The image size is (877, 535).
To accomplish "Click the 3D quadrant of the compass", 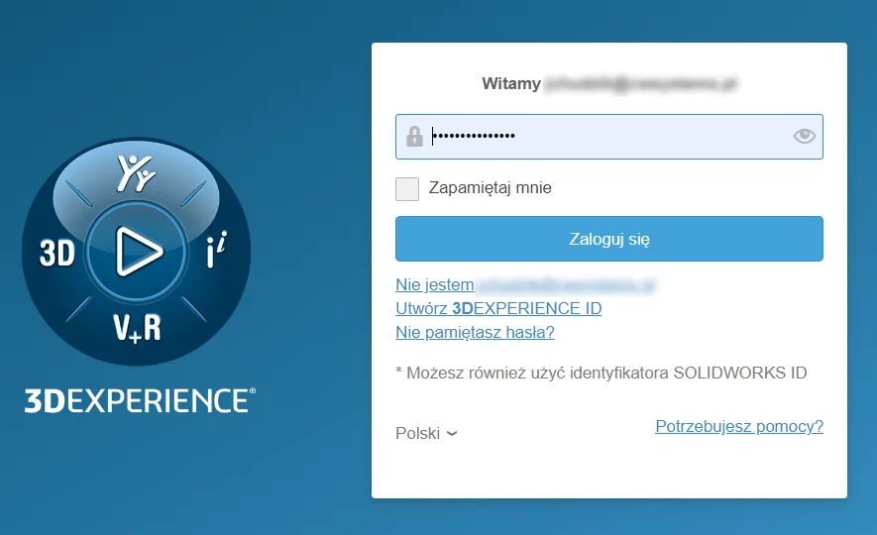I will coord(57,253).
